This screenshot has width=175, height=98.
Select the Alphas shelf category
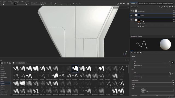[2, 70]
